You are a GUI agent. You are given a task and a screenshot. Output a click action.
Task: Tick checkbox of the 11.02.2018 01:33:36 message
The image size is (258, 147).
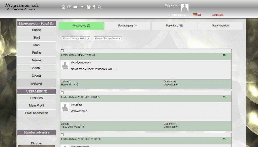tap(62, 135)
